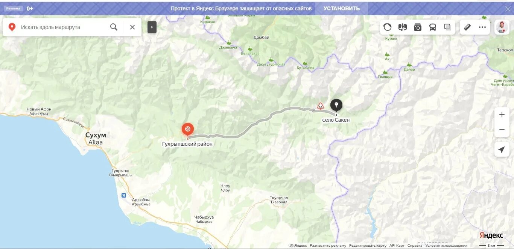Click the 'Куршо' peak label
The width and height of the screenshot is (514, 249).
pos(391,39)
